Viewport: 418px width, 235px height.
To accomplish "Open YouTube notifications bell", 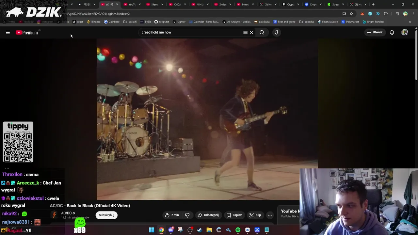I will pos(392,32).
